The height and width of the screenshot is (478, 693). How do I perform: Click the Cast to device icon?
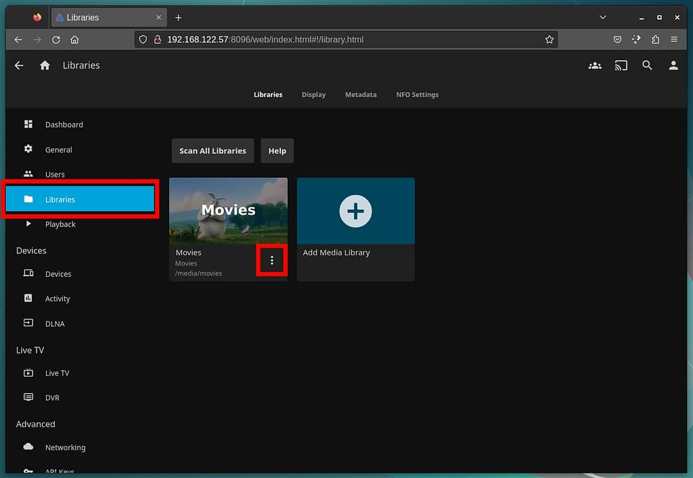621,66
